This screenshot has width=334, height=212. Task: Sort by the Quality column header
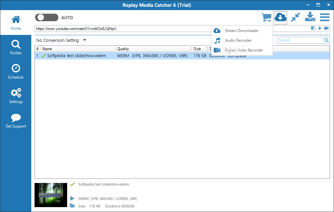tap(153, 49)
